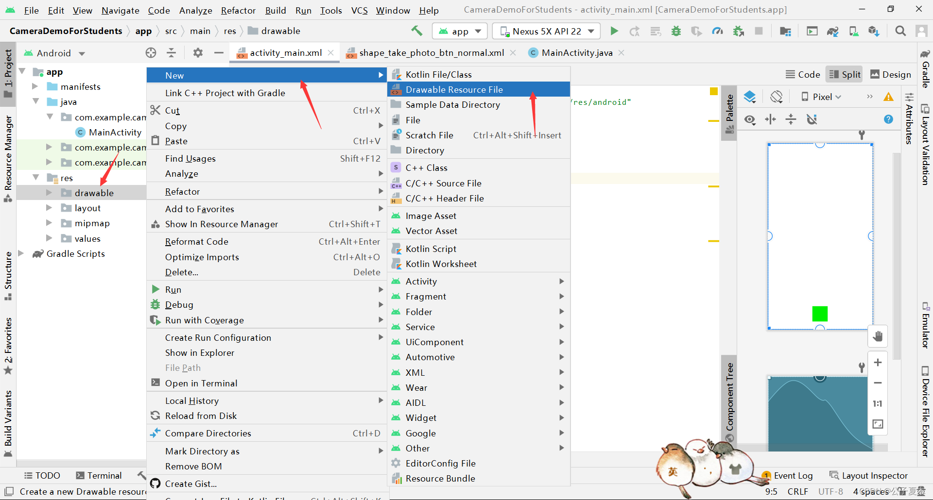Run the app with the green play icon
This screenshot has width=933, height=500.
(x=614, y=31)
